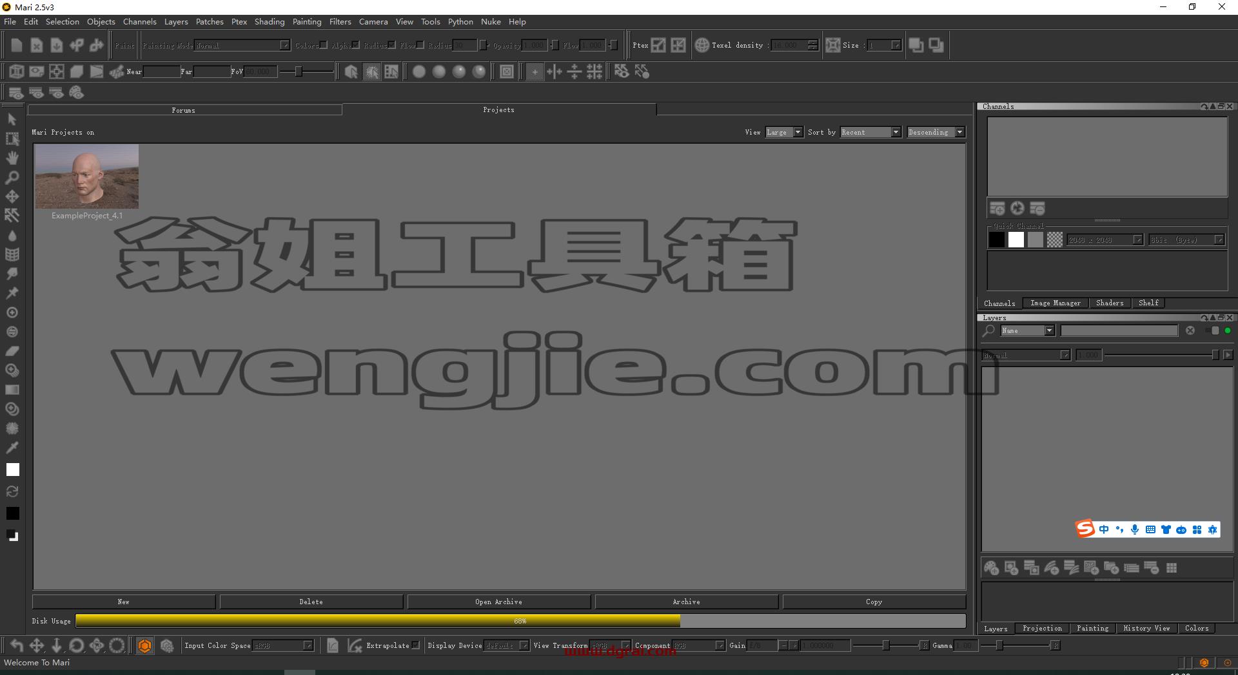
Task: Switch to perspective camera cube icon
Action: click(x=17, y=71)
